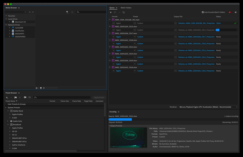Pause the encoding queue
Viewport: 243px width, 157px height.
pos(235,12)
